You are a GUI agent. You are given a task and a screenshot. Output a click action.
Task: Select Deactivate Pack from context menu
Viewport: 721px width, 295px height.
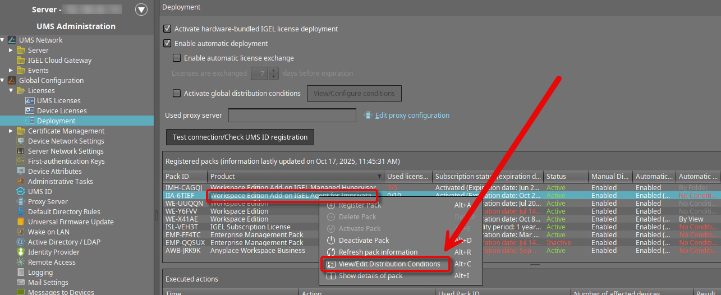tap(364, 241)
